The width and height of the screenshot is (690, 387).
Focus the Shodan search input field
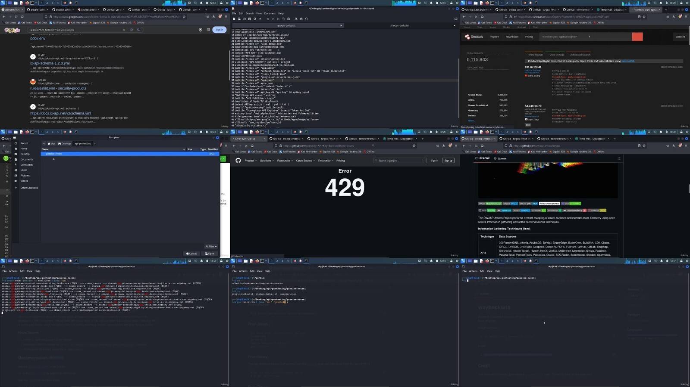(x=586, y=37)
